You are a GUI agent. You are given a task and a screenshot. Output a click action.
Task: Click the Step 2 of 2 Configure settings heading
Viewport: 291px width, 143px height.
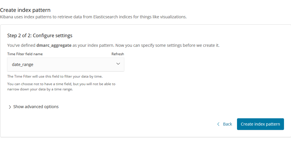point(40,35)
